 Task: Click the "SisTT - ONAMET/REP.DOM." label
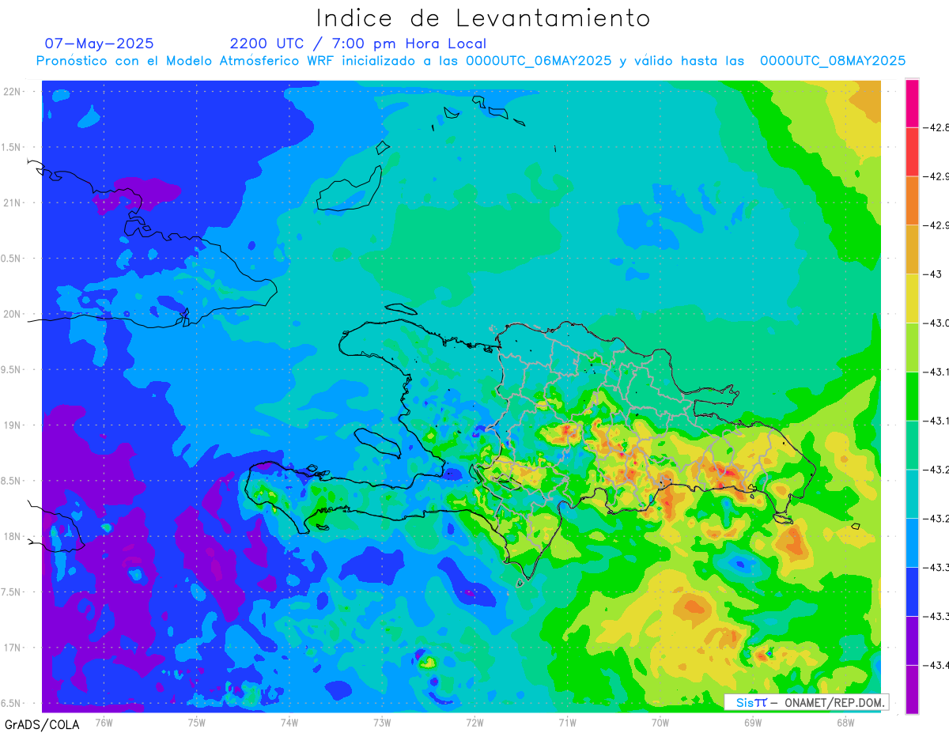click(x=806, y=702)
